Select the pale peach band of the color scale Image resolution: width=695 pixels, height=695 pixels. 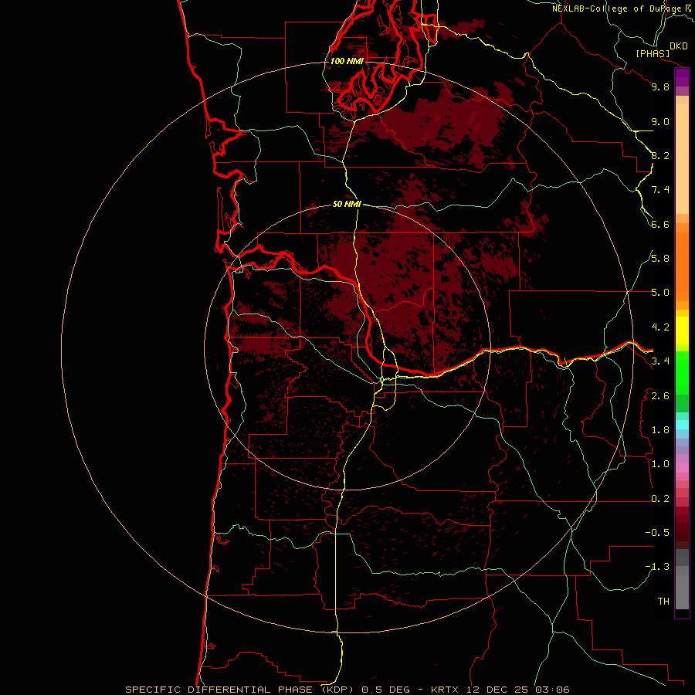tap(682, 160)
